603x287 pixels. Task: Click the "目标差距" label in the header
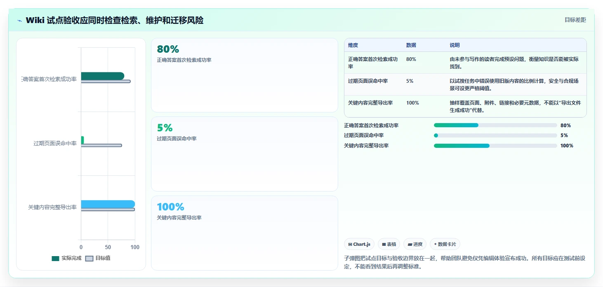[x=575, y=20]
